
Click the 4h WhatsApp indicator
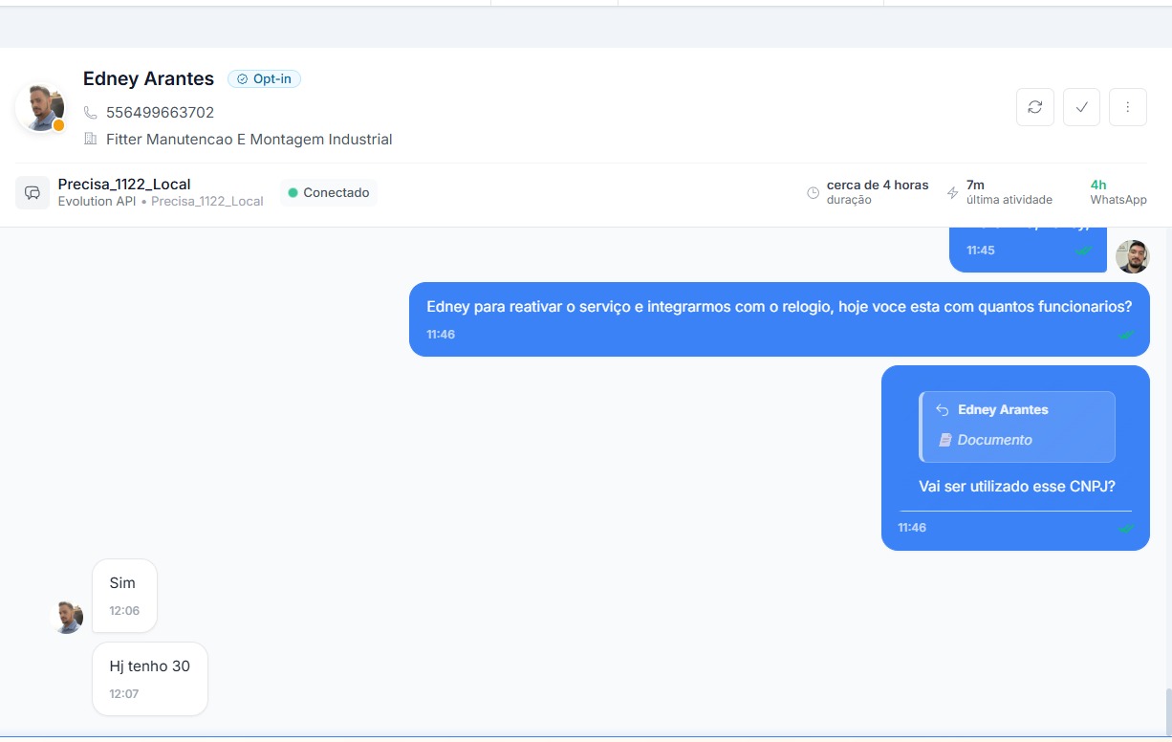click(x=1118, y=192)
